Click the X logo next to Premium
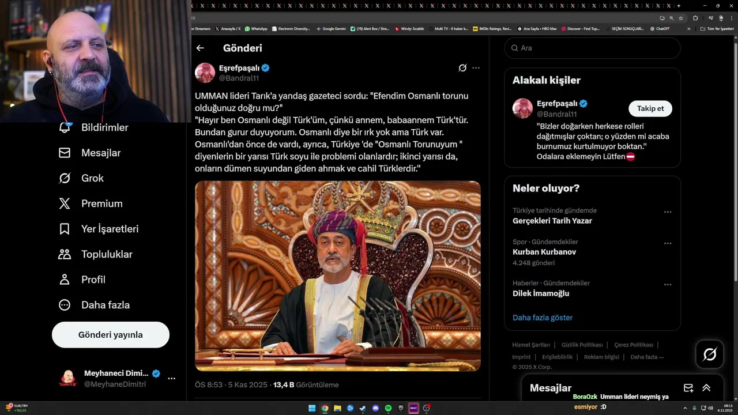738x415 pixels. pyautogui.click(x=65, y=203)
